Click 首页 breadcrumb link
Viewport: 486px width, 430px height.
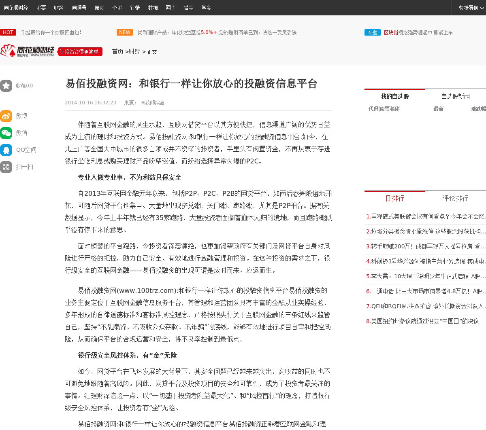coord(117,52)
